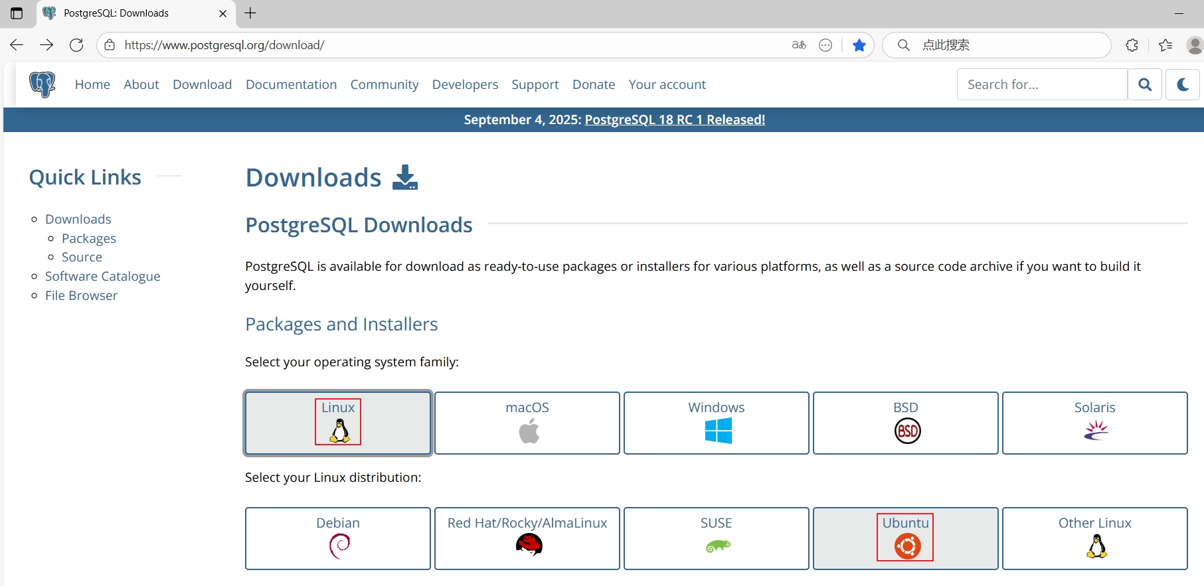Open the Download menu item
The height and width of the screenshot is (586, 1204).
click(203, 84)
